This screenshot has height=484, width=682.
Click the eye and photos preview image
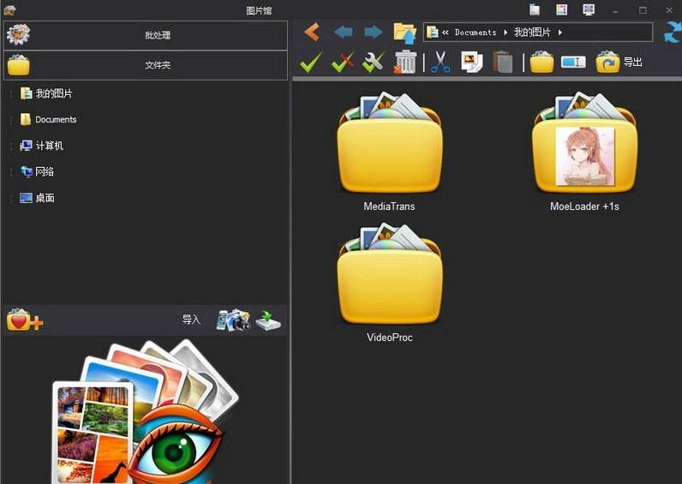click(x=145, y=412)
